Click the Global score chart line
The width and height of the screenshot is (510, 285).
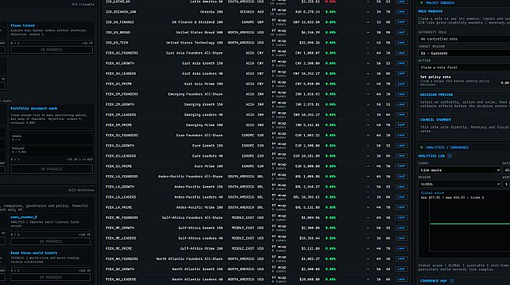click(x=470, y=223)
